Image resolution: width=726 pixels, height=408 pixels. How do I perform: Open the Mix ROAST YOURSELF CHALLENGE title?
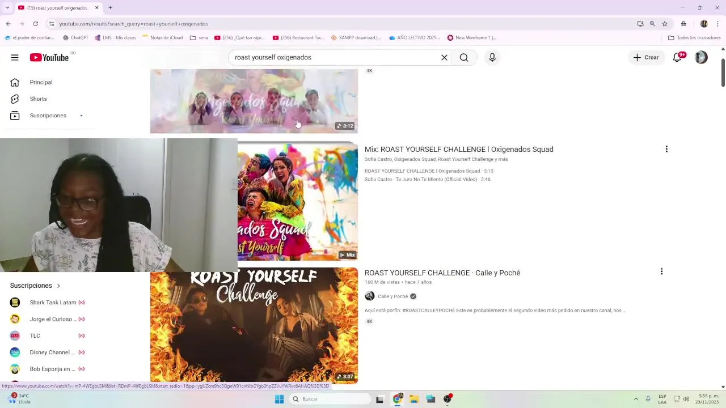[x=459, y=150]
